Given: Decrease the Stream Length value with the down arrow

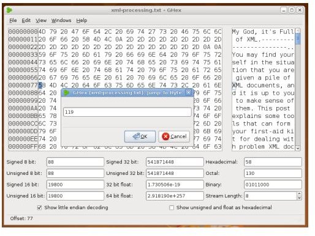Looking at the screenshot, I should tap(299, 198).
